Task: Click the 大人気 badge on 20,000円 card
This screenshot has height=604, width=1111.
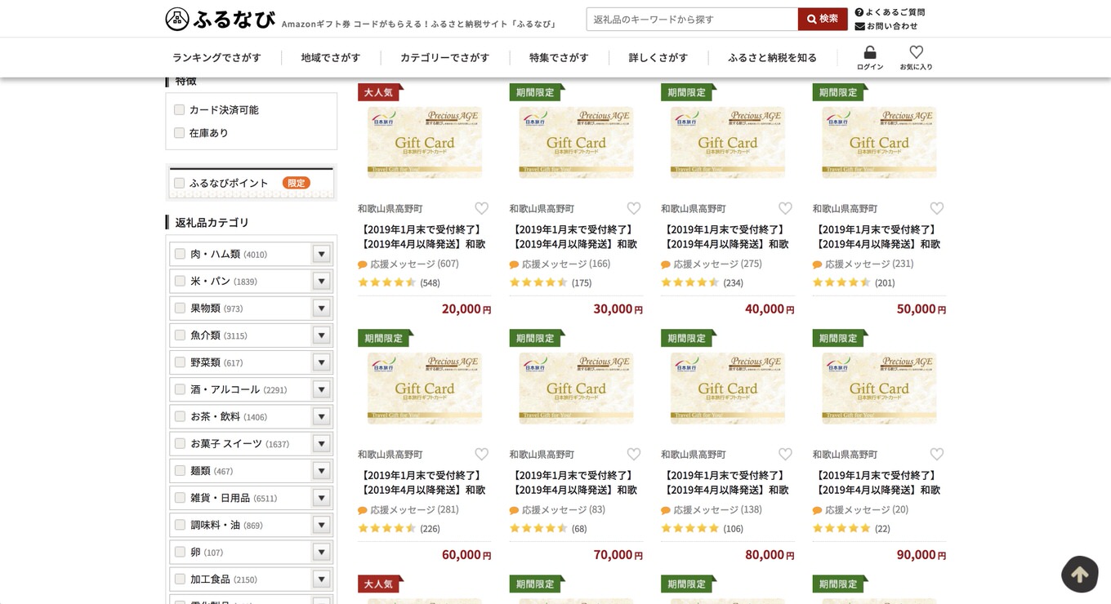Action: (380, 92)
